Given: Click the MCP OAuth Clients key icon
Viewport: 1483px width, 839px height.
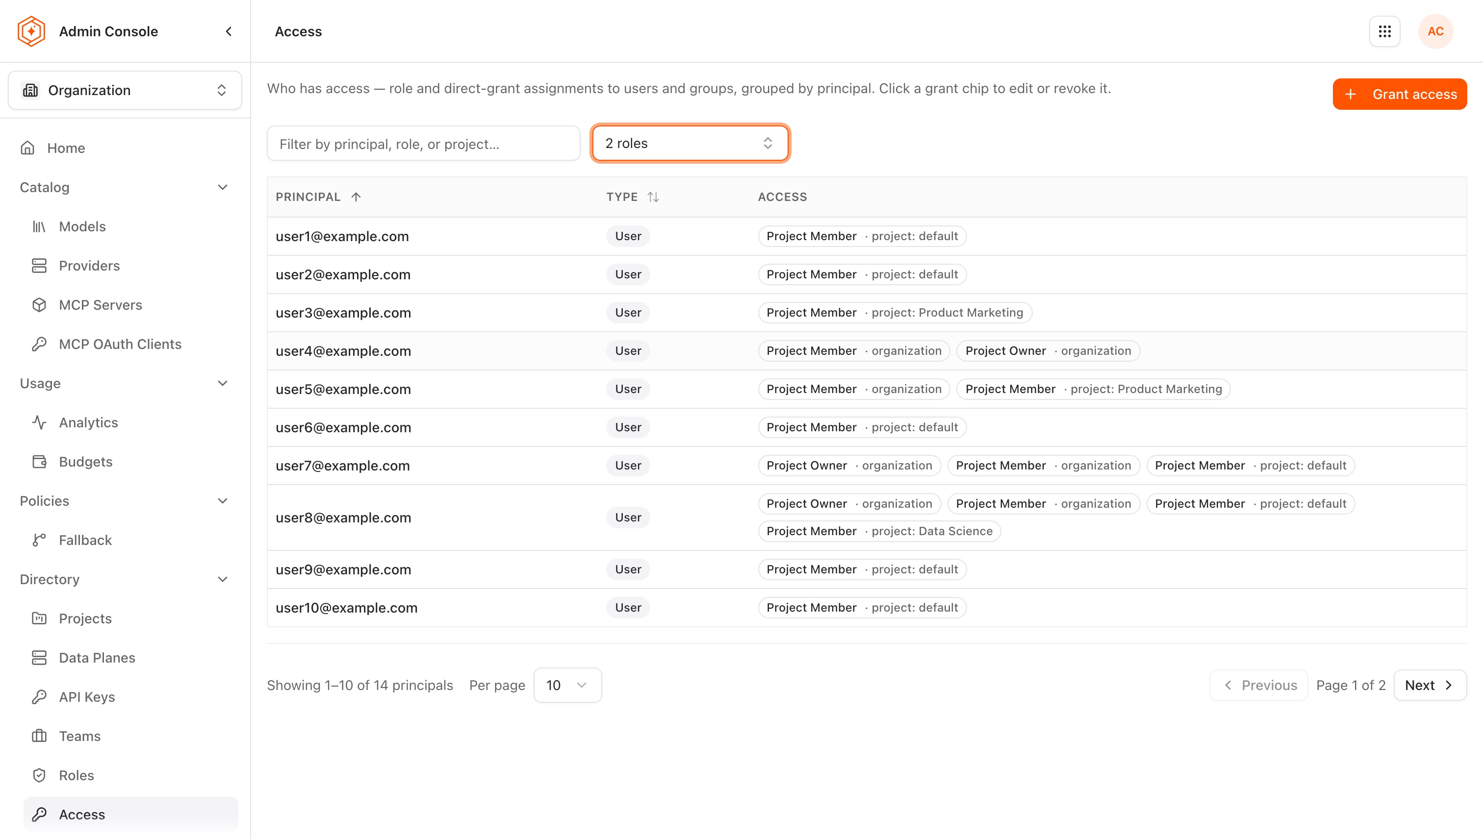Looking at the screenshot, I should tap(39, 344).
